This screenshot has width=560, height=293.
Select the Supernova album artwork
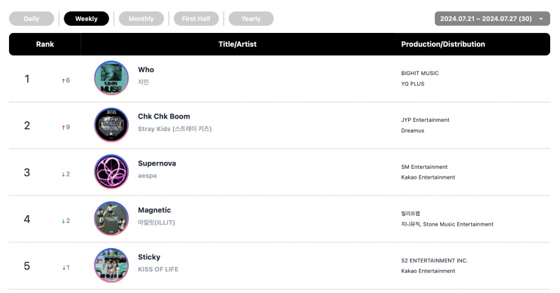111,172
